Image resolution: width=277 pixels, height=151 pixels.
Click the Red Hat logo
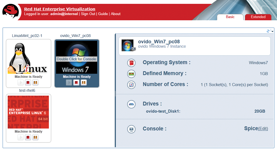coord(11,11)
